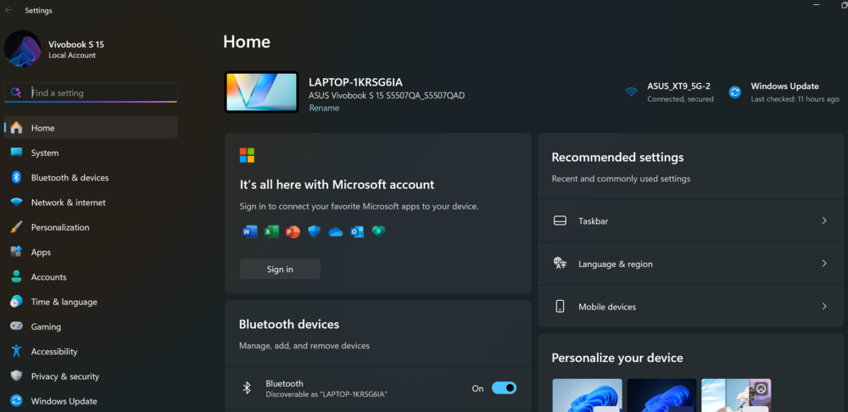Click the Rename link
848x412 pixels.
tap(324, 108)
